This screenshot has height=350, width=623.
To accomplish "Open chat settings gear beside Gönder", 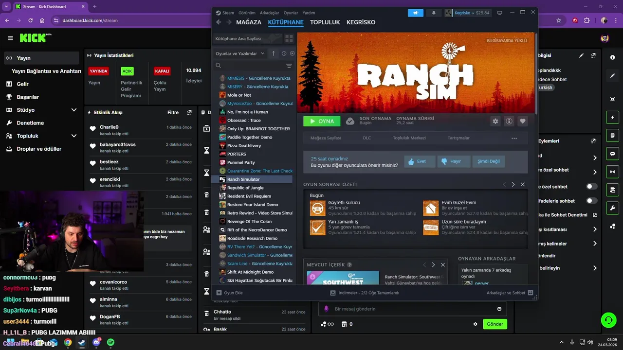I will [x=476, y=324].
